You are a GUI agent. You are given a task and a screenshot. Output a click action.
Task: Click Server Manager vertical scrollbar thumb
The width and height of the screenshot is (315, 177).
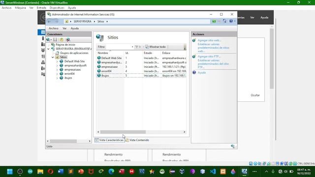(x=272, y=59)
